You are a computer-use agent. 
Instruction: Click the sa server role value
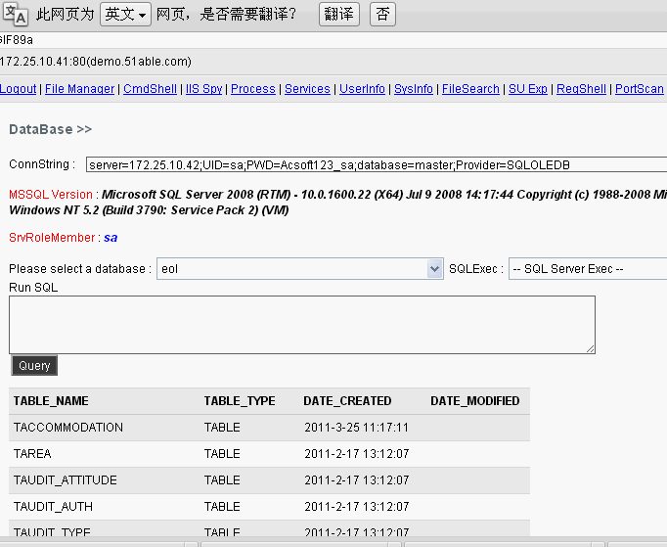[111, 238]
